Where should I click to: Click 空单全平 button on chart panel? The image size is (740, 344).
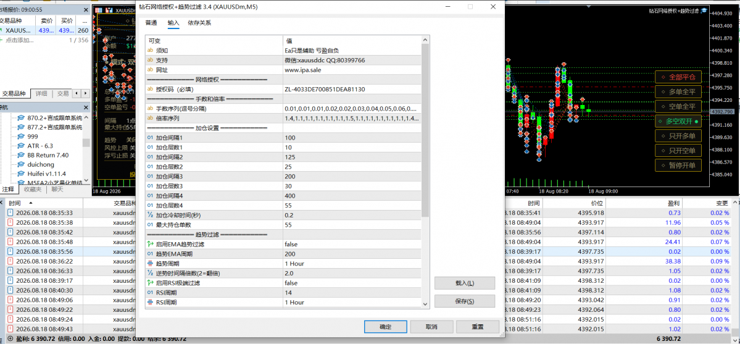[x=678, y=106]
